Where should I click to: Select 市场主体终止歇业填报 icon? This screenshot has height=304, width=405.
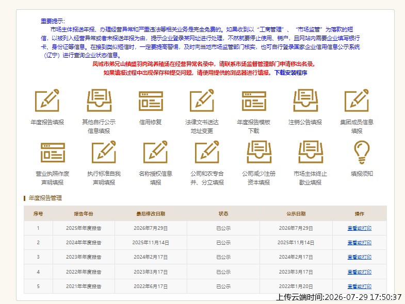pyautogui.click(x=311, y=151)
